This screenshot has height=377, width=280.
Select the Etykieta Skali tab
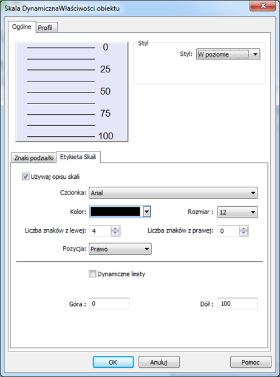(78, 157)
